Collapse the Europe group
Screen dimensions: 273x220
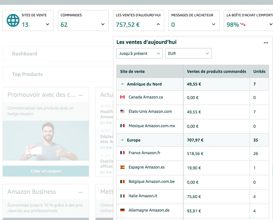[x=122, y=140]
